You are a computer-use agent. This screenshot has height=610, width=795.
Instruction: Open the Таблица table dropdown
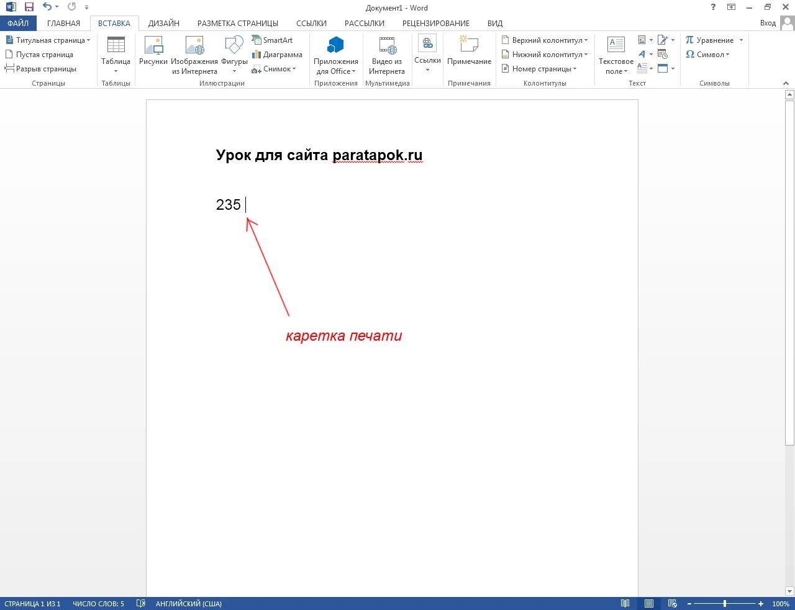coord(116,55)
